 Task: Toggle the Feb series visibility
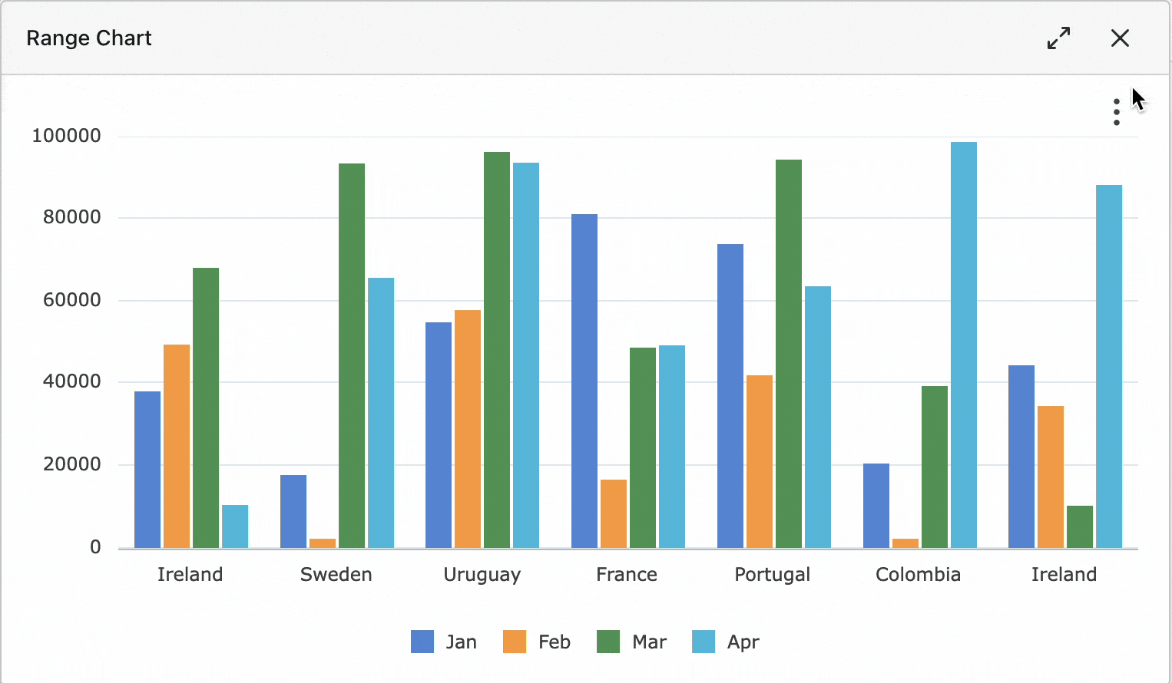pyautogui.click(x=538, y=642)
